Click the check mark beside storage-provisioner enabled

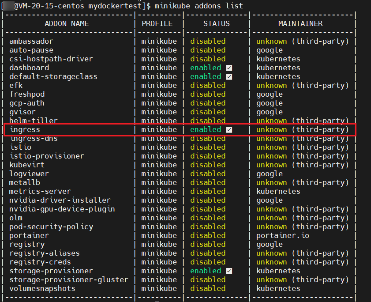tap(229, 271)
